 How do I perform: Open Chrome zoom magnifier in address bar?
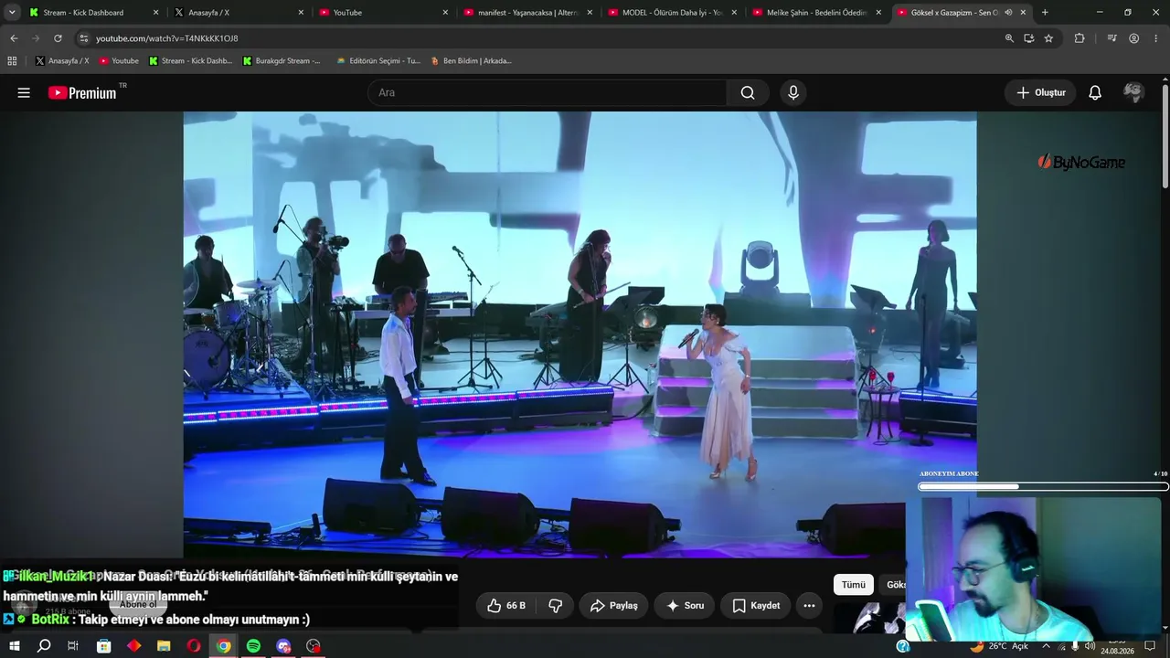tap(1009, 38)
